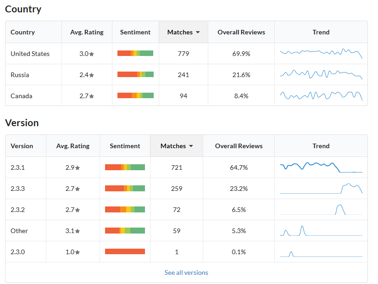Screen dimensions: 378x284
Task: Click the United States sentiment bar
Action: click(x=135, y=54)
